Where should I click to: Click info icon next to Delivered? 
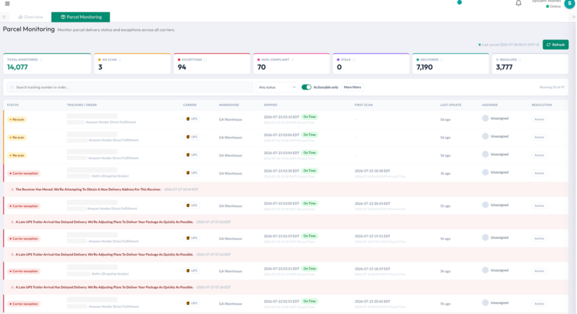442,60
